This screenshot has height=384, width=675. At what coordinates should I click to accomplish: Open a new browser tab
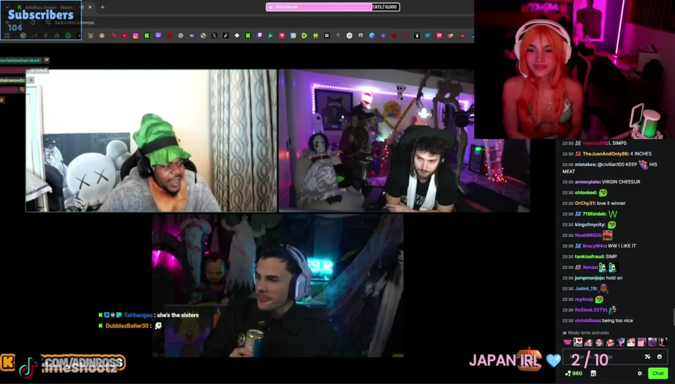click(102, 7)
